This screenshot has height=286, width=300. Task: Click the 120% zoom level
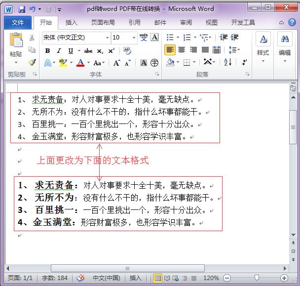click(211, 278)
